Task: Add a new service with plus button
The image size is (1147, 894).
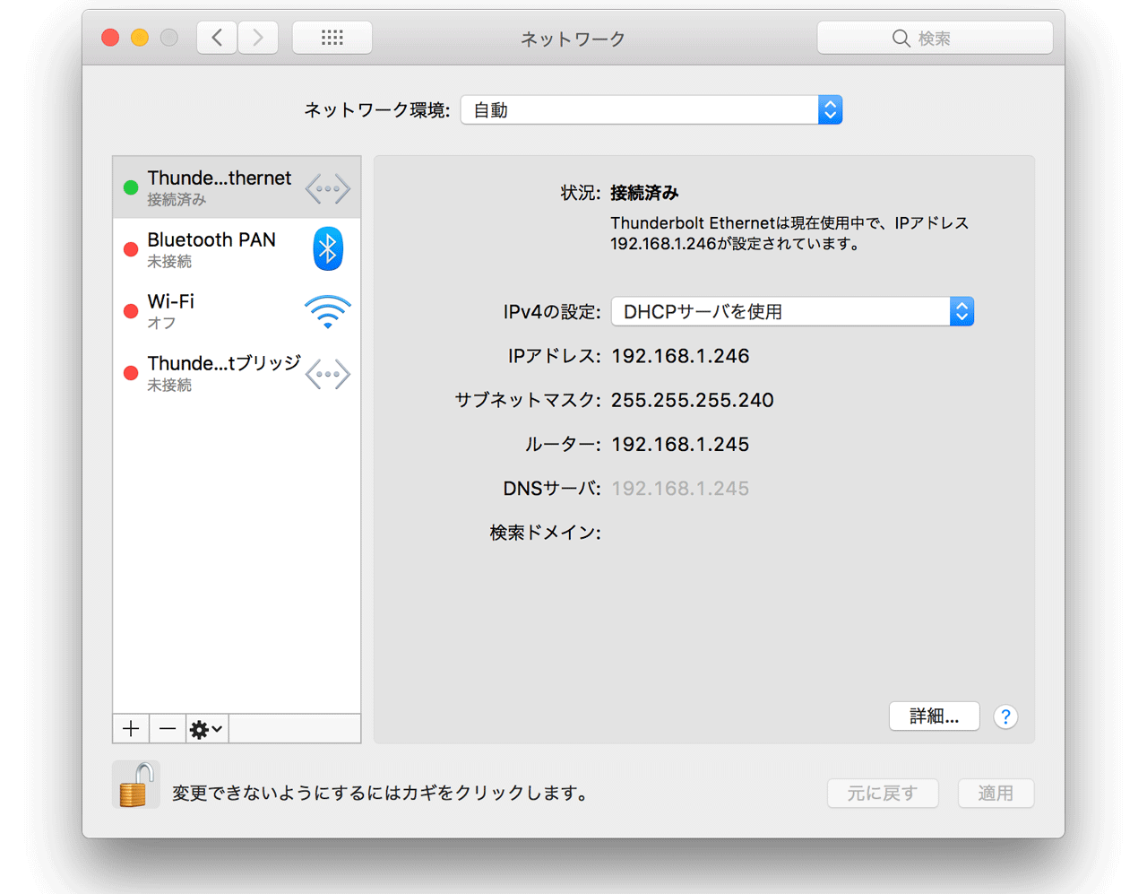Action: (131, 729)
